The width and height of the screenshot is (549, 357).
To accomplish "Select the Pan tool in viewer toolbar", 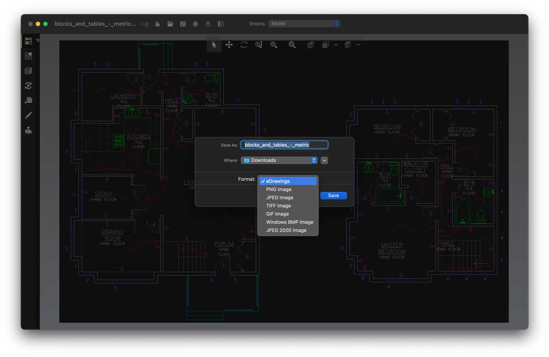I will (x=229, y=45).
